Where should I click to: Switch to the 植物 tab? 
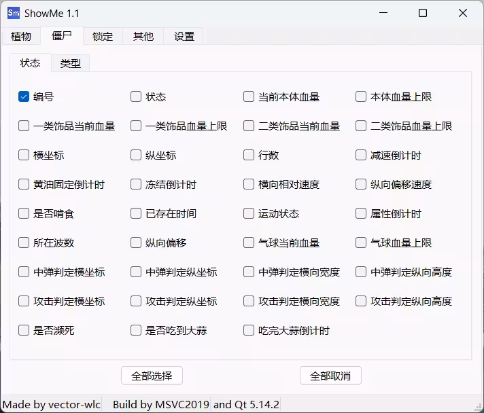pos(21,37)
